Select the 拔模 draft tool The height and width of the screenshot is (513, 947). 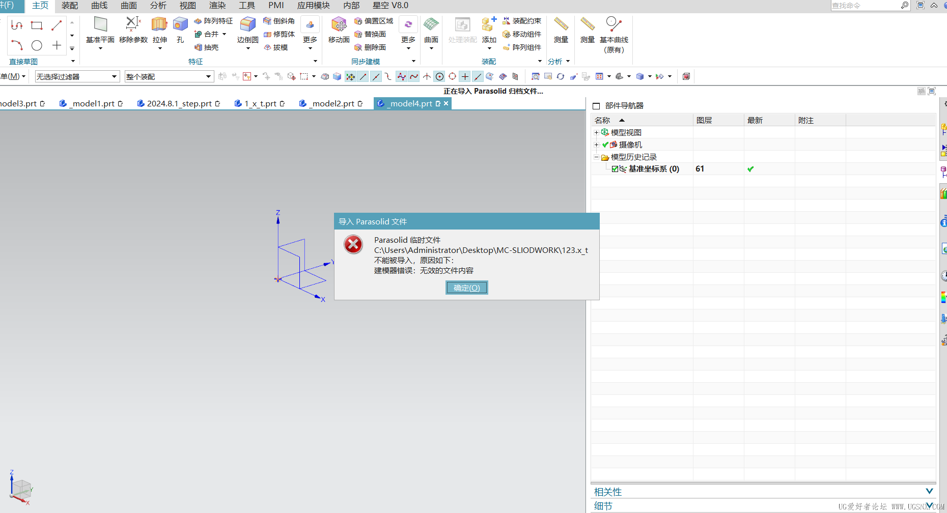point(276,47)
